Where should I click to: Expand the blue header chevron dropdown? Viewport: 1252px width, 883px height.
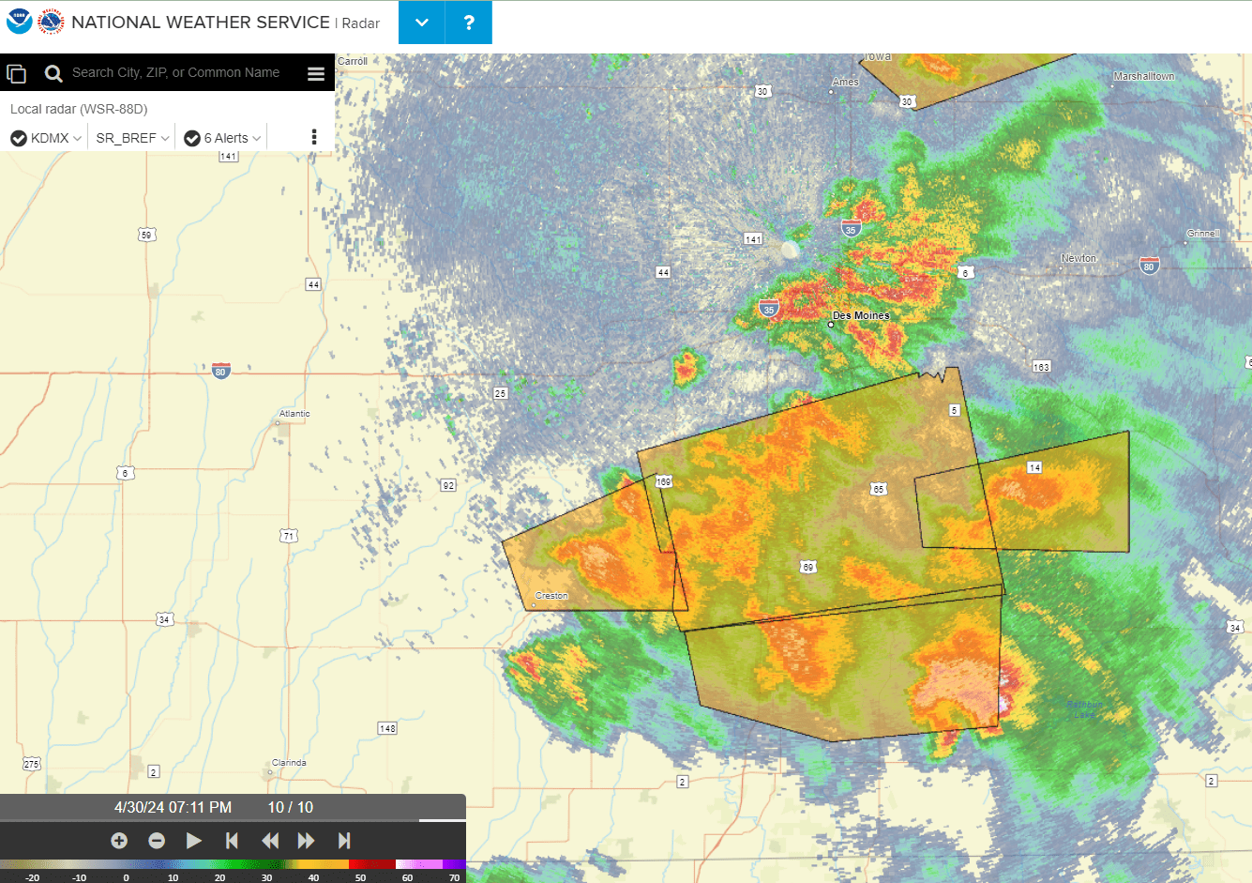422,23
